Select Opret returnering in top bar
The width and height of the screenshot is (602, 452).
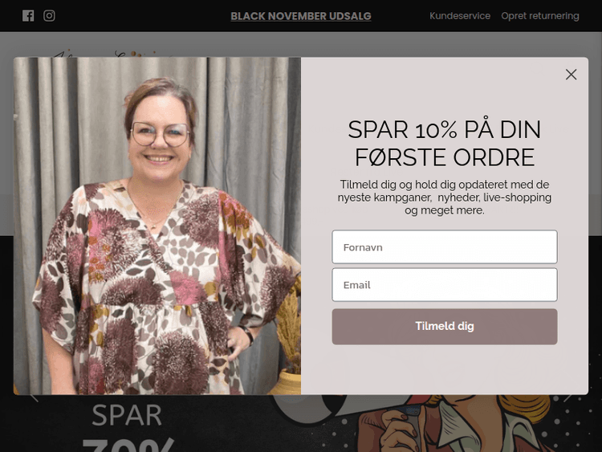(540, 16)
